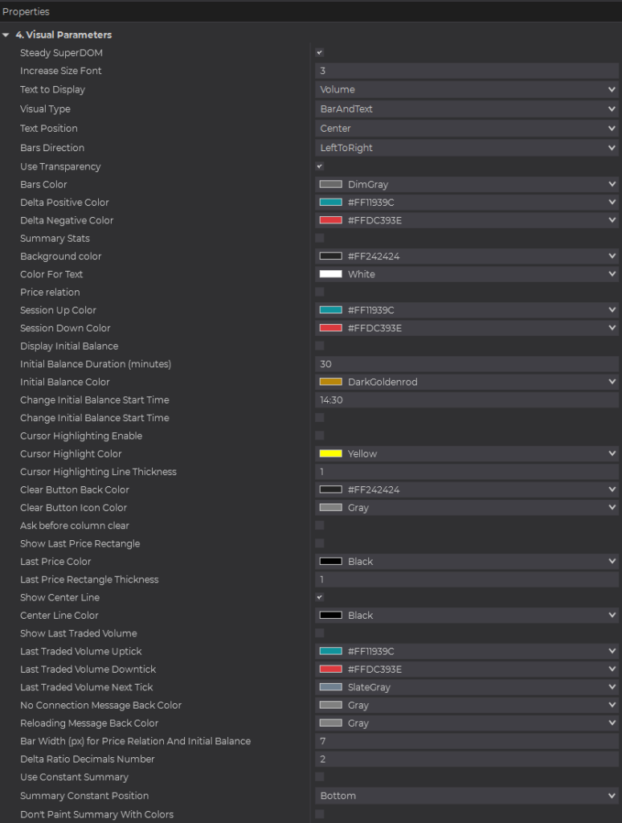Disable Use Transparency

pyautogui.click(x=319, y=166)
